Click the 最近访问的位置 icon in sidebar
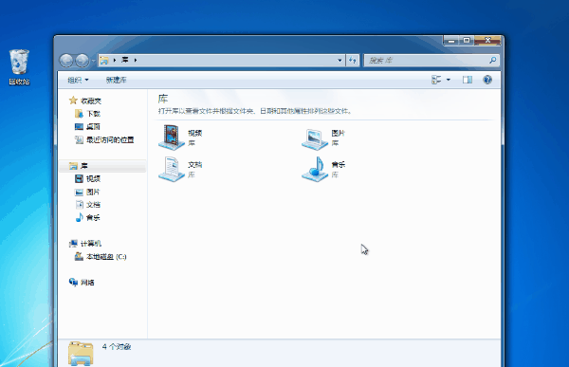 click(79, 139)
